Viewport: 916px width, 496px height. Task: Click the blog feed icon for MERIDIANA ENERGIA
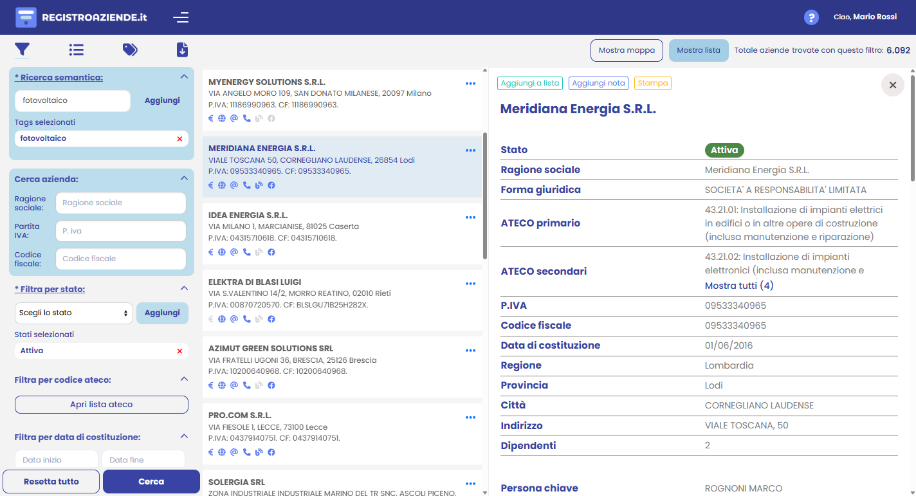259,185
